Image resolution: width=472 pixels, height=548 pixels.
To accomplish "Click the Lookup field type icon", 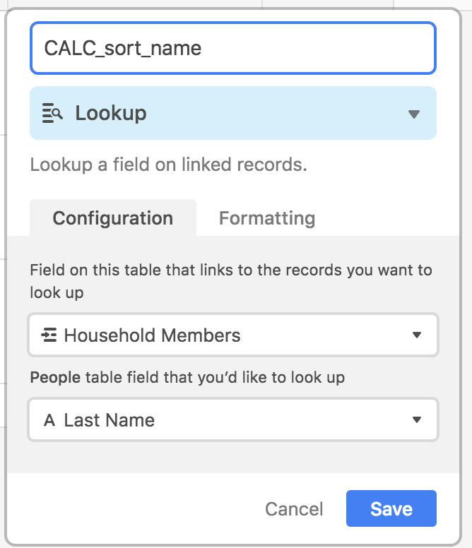I will click(x=52, y=113).
